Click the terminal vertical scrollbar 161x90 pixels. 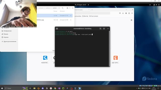[x=109, y=48]
